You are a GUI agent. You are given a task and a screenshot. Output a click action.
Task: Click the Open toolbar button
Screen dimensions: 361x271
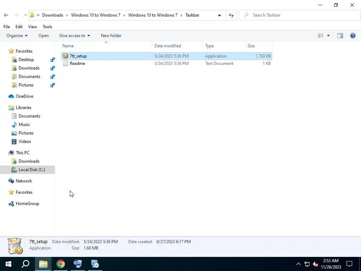43,36
